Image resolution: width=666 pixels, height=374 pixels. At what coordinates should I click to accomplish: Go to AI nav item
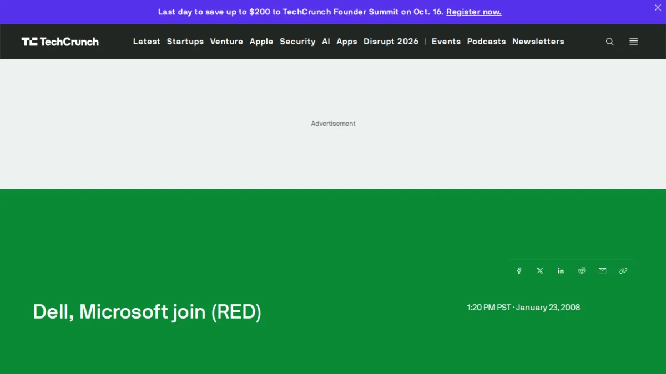pos(326,42)
